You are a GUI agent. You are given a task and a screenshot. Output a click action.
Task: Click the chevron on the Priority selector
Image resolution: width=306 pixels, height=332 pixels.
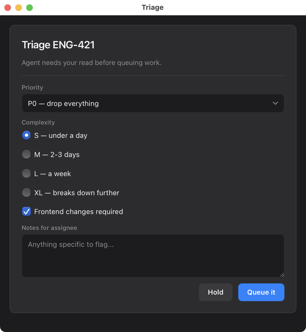tap(275, 103)
